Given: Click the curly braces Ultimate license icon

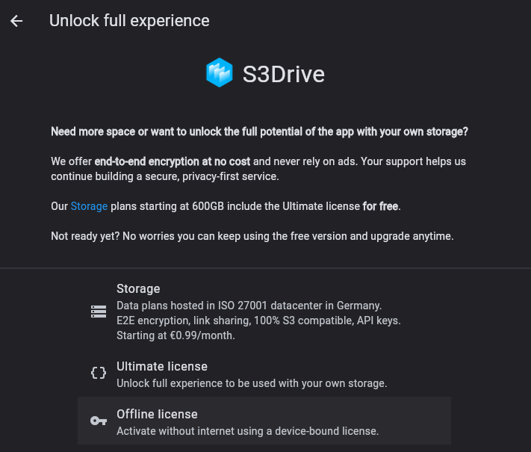Looking at the screenshot, I should tap(99, 373).
